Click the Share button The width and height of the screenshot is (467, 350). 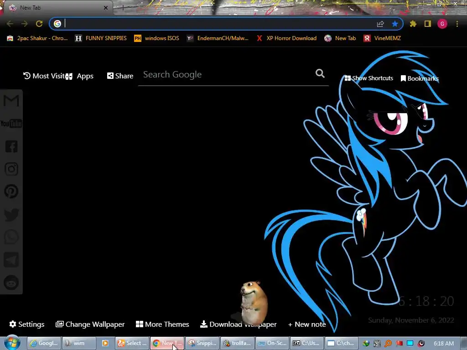tap(120, 76)
